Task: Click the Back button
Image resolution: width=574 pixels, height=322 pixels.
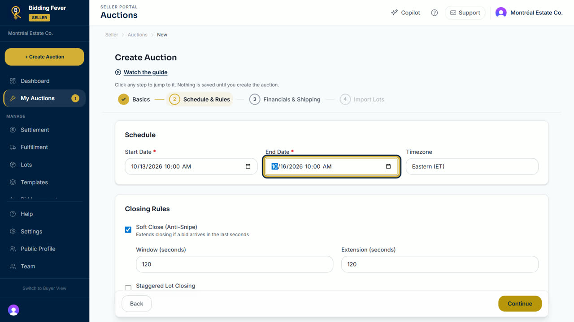Action: point(136,304)
